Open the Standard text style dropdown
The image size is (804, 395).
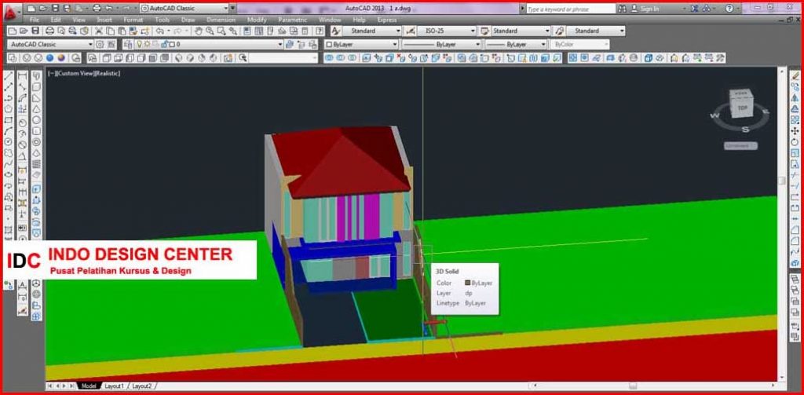tap(398, 31)
